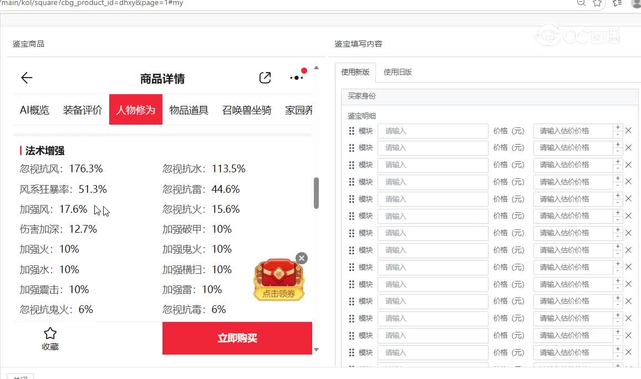Click the 忽视抗鬼火: 6% stat
641x379 pixels.
point(57,310)
